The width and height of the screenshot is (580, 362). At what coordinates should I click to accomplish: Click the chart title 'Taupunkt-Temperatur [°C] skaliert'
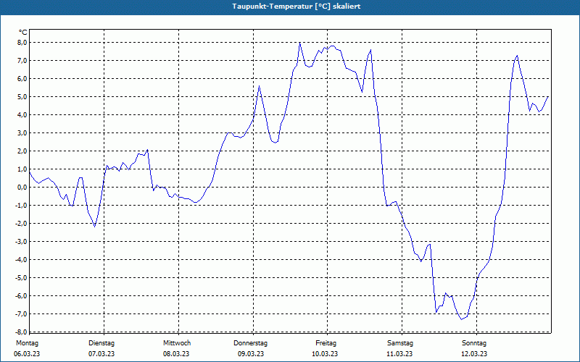297,7
